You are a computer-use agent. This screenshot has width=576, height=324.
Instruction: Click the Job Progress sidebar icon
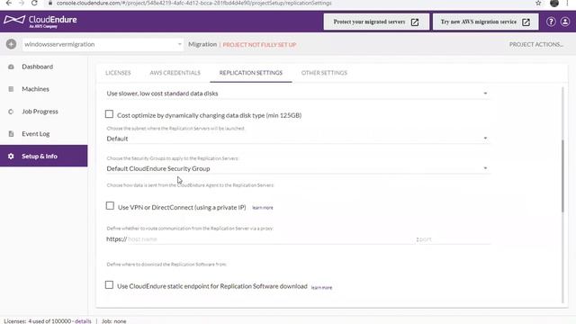click(11, 112)
